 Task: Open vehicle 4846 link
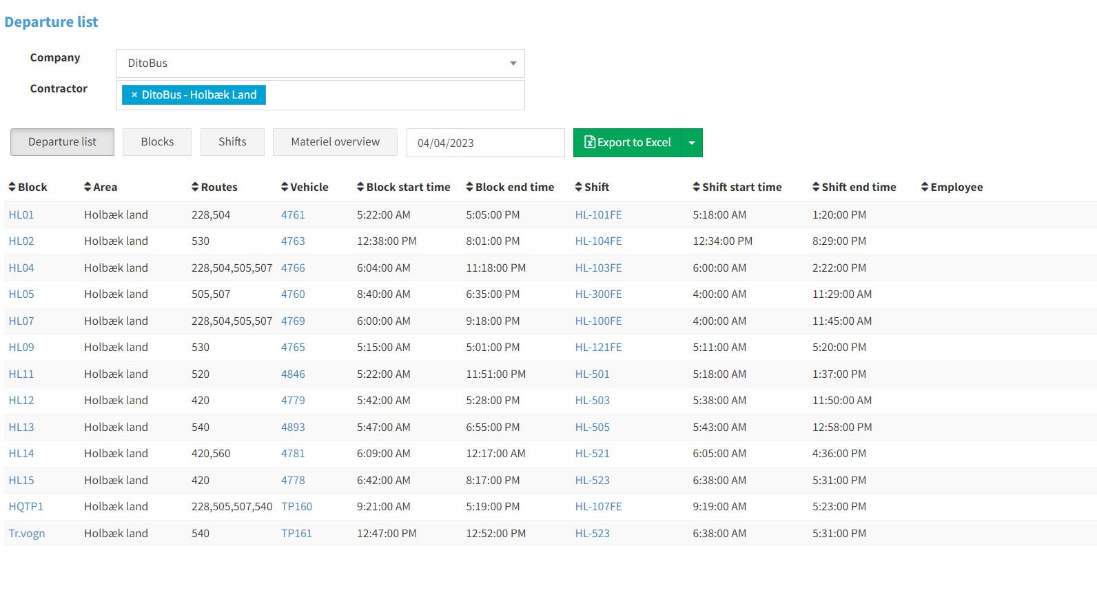[293, 374]
